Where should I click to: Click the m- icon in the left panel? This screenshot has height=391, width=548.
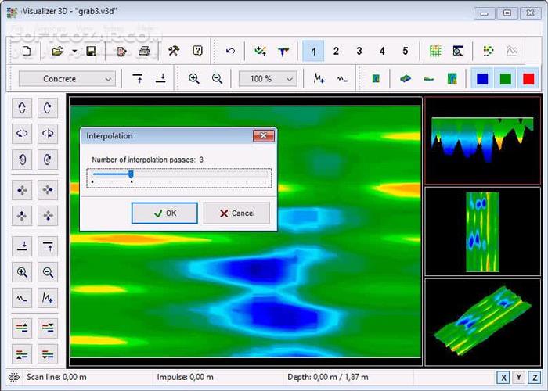pos(22,298)
